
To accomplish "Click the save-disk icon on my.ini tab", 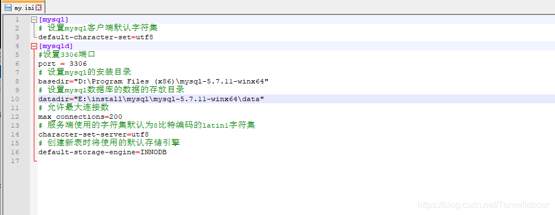I will click(8, 7).
